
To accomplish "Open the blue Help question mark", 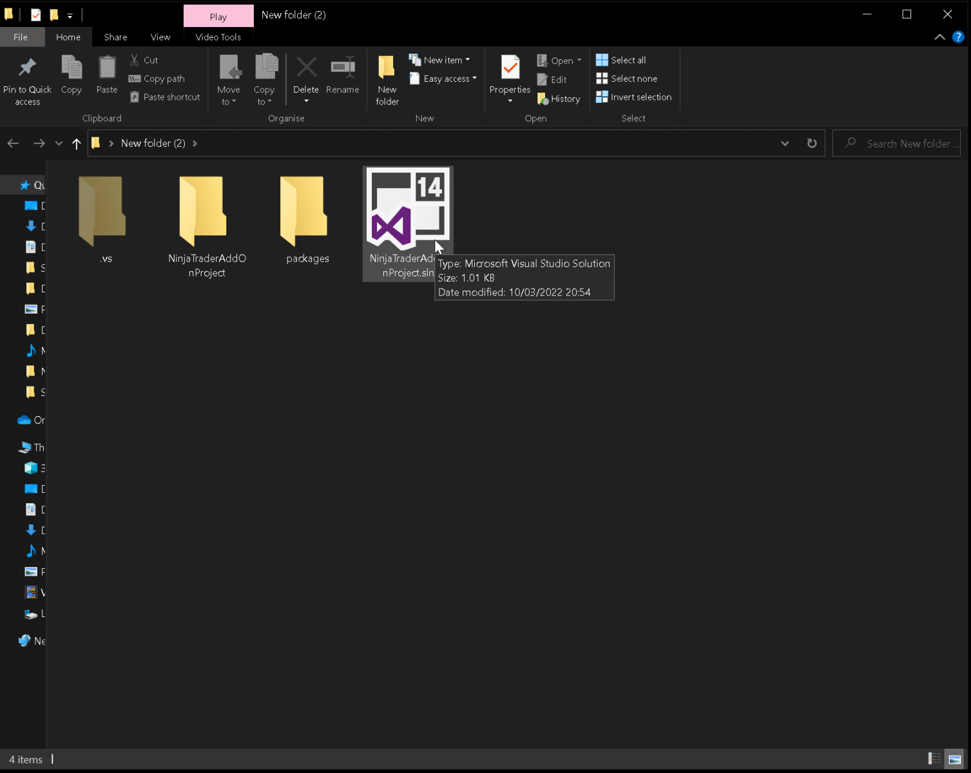I will coord(958,37).
